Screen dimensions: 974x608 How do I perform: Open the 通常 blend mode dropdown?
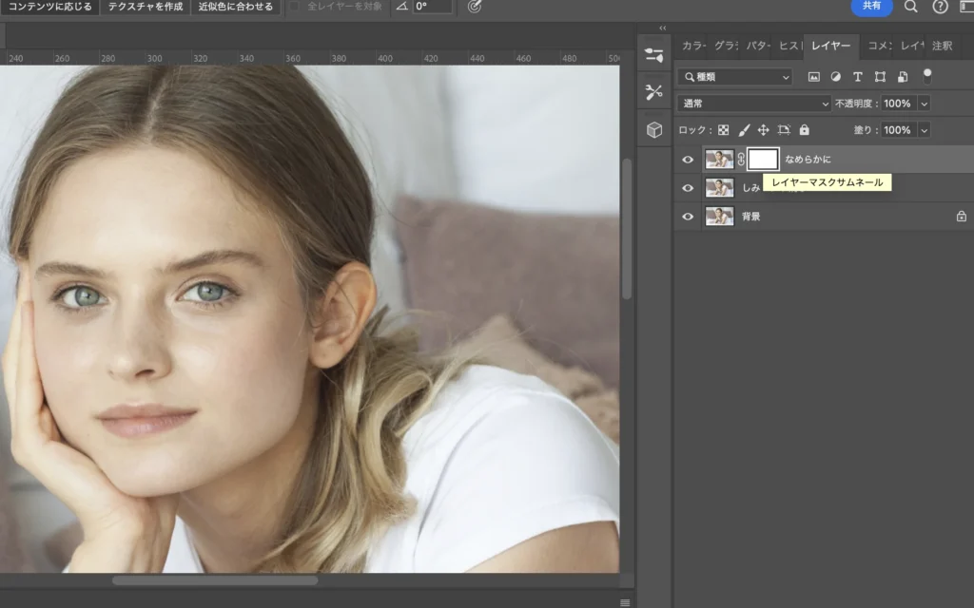(754, 104)
